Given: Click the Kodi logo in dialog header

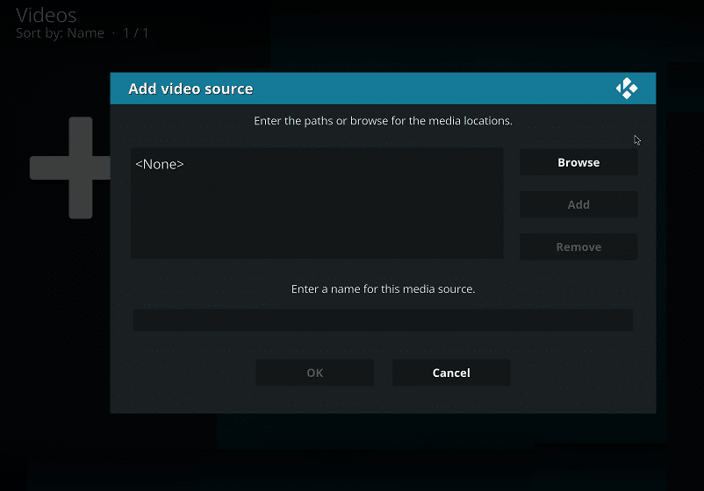Looking at the screenshot, I should (x=627, y=89).
